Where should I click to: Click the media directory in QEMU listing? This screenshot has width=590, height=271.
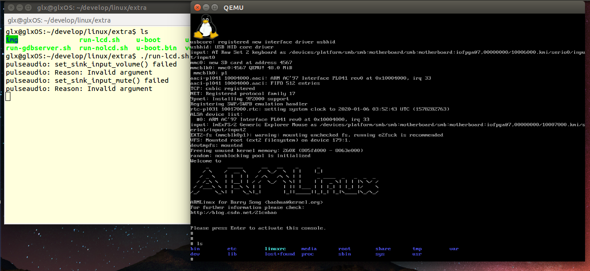309,249
